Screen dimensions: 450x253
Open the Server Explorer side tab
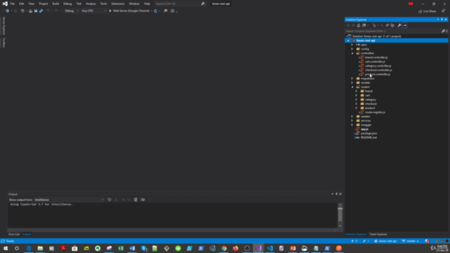4,26
